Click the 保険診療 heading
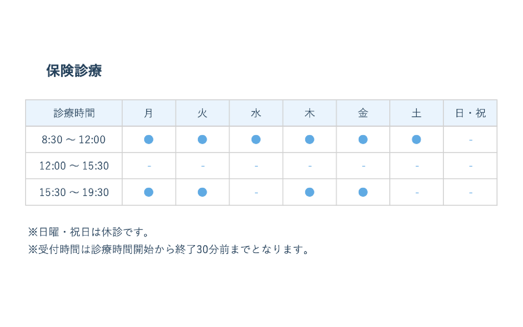The width and height of the screenshot is (523, 327). [x=74, y=71]
